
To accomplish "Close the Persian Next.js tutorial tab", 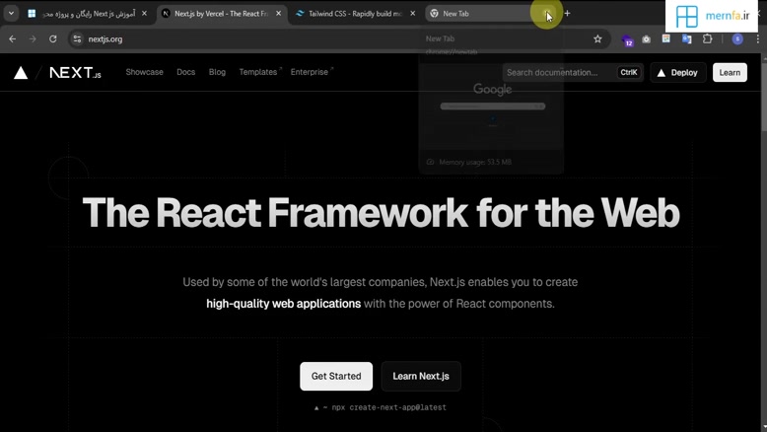I will [144, 14].
